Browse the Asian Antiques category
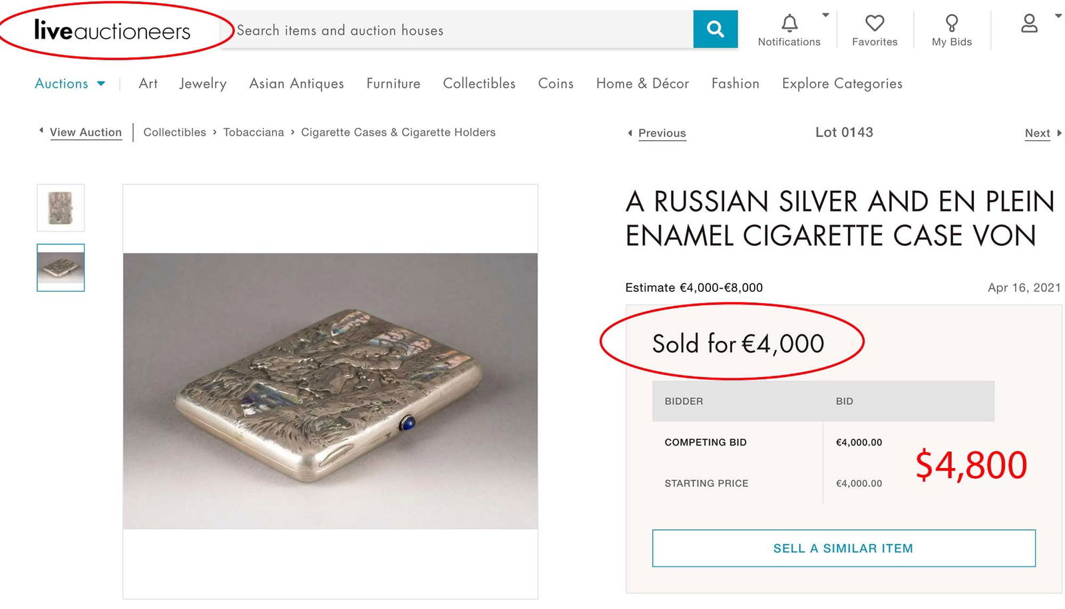 (x=296, y=84)
